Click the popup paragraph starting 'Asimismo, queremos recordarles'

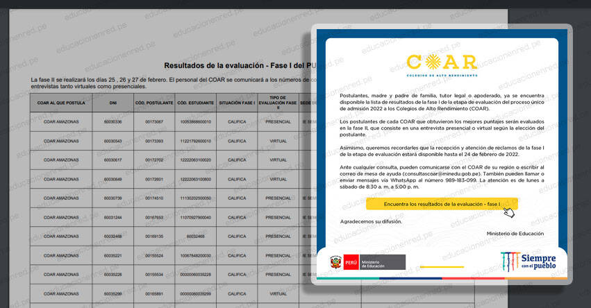click(x=442, y=151)
